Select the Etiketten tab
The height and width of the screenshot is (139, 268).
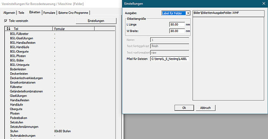[35, 12]
